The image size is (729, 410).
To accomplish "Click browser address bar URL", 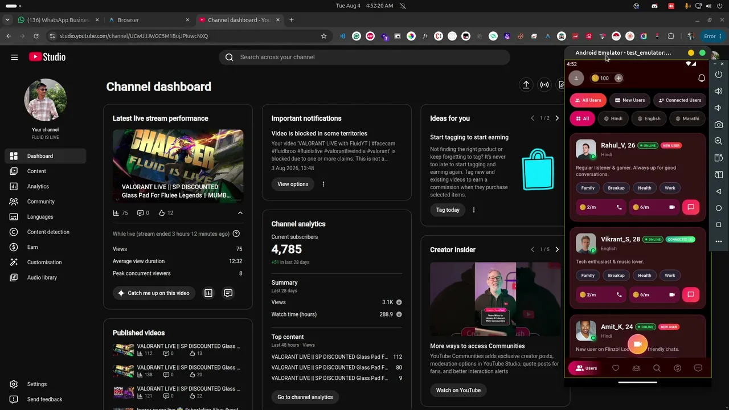I will (134, 36).
